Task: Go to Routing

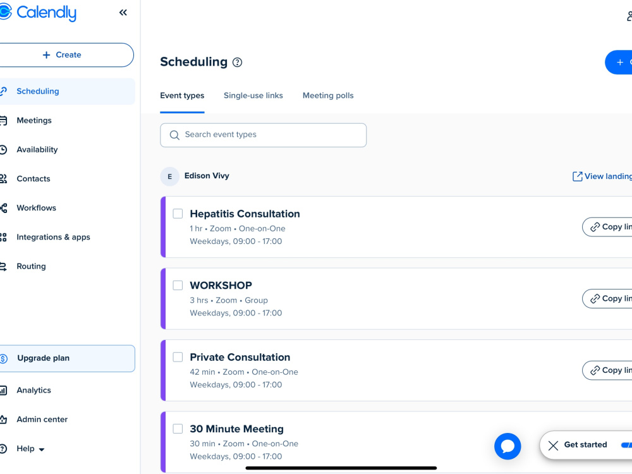Action: click(31, 266)
